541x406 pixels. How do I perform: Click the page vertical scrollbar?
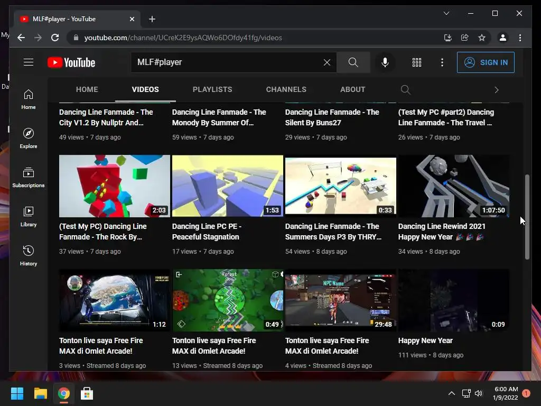(x=527, y=216)
